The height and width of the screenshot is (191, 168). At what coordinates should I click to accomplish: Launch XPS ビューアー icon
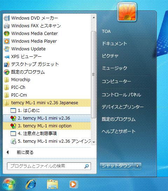tap(7, 57)
